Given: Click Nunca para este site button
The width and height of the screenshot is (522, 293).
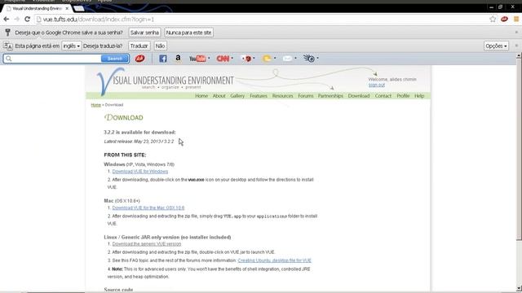Looking at the screenshot, I should tap(188, 33).
